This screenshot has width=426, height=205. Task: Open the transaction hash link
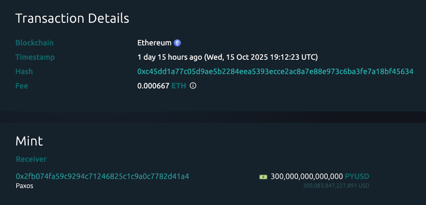pos(275,71)
